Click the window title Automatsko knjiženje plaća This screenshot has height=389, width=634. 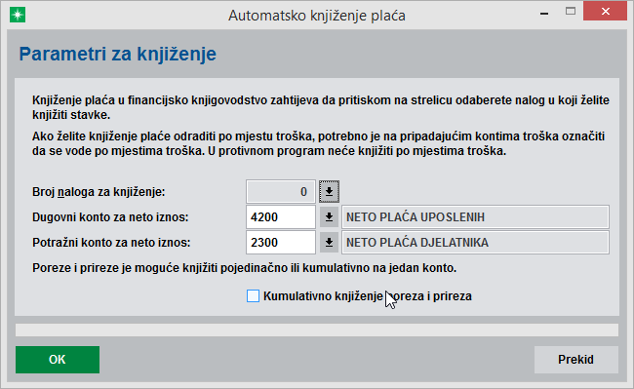click(x=317, y=16)
